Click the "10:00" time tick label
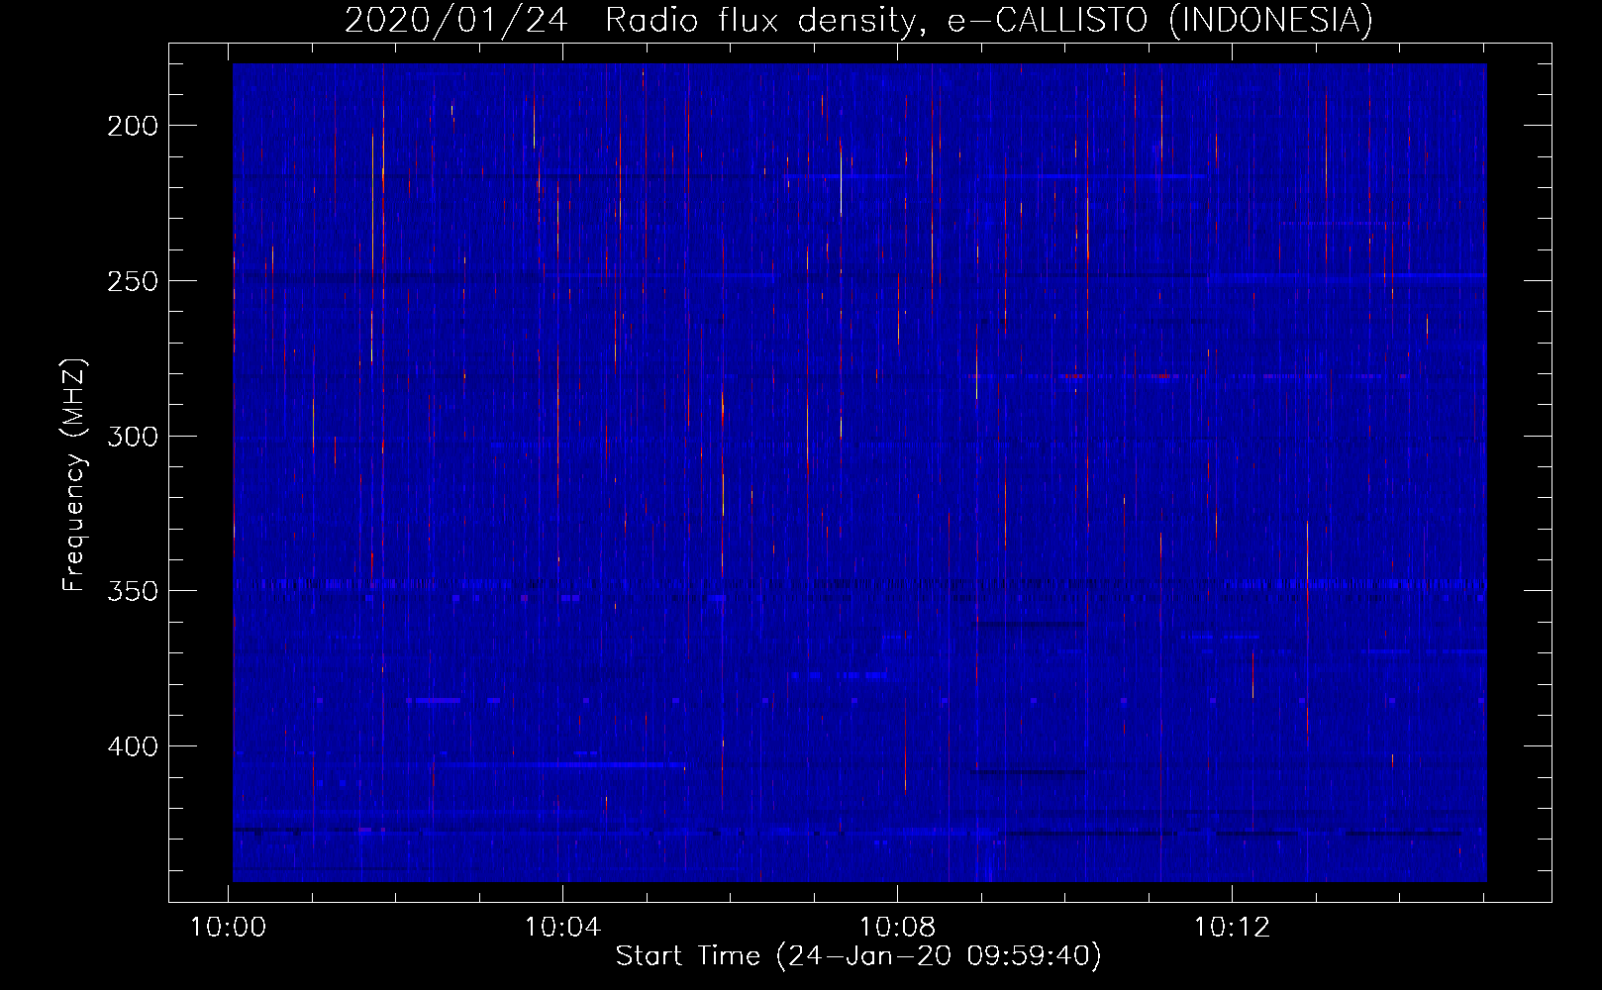The height and width of the screenshot is (990, 1602). pos(229,928)
